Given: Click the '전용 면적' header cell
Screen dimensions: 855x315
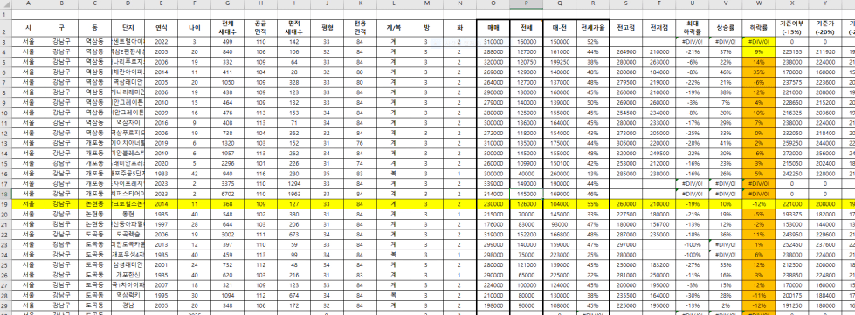Looking at the screenshot, I should point(360,28).
